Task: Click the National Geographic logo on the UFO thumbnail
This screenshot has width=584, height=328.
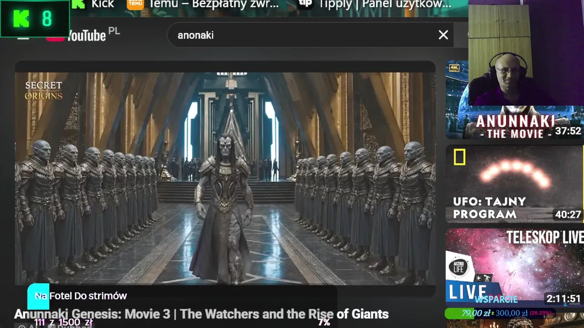Action: tap(459, 158)
